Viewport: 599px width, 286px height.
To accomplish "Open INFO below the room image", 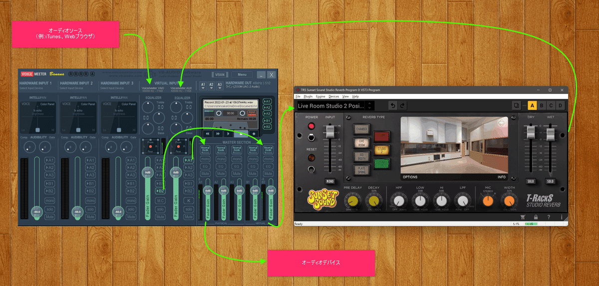I will pyautogui.click(x=501, y=177).
